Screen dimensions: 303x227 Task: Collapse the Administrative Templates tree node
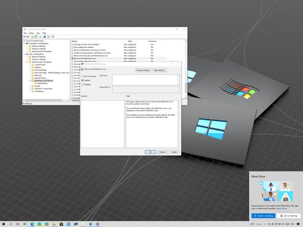click(x=27, y=62)
